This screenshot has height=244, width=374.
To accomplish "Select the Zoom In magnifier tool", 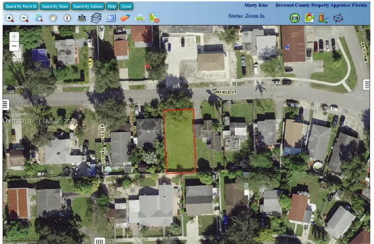I will [x=9, y=18].
